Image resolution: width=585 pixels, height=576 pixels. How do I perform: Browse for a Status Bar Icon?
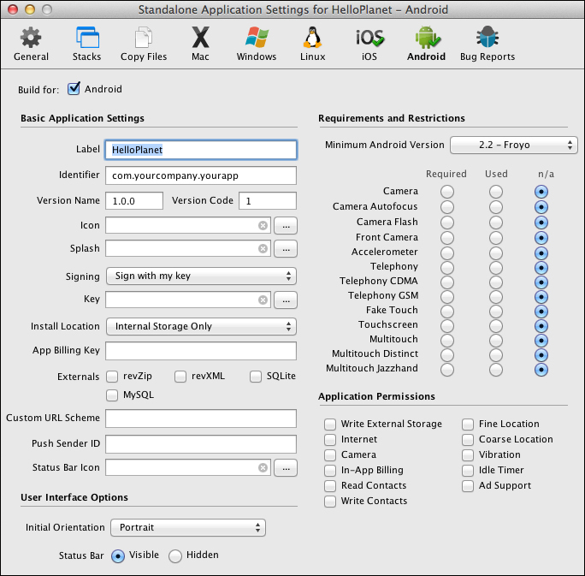(x=286, y=468)
